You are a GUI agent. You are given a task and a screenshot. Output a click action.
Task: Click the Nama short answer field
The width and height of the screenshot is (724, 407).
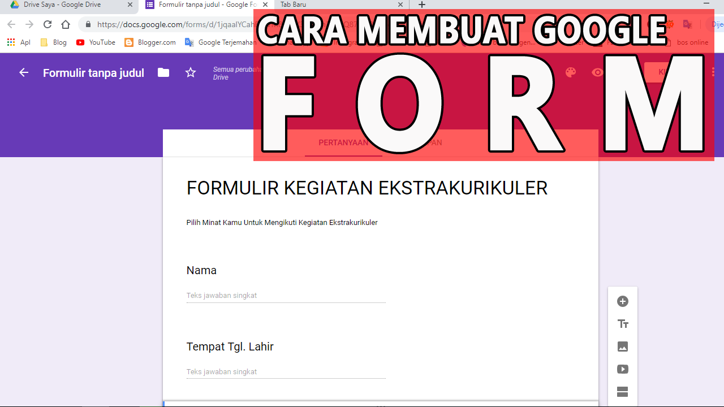pyautogui.click(x=286, y=295)
